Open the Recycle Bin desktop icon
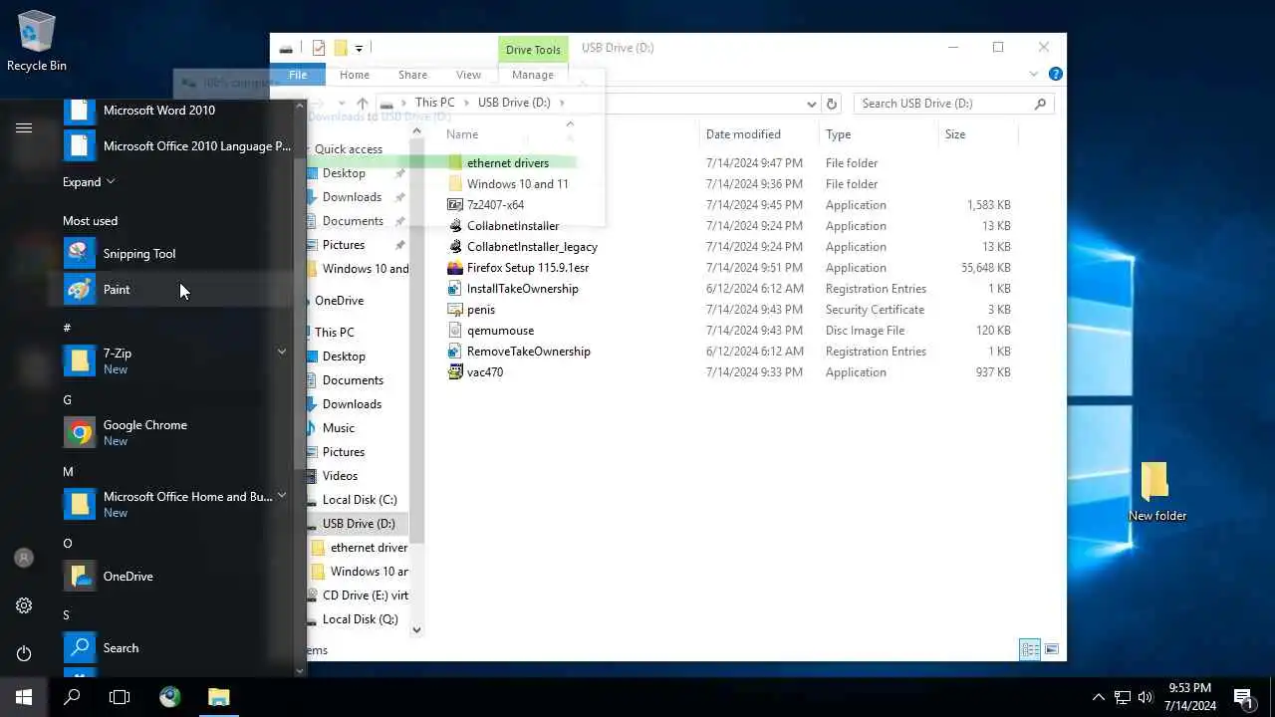Screen dimensions: 1275x717 [x=37, y=42]
